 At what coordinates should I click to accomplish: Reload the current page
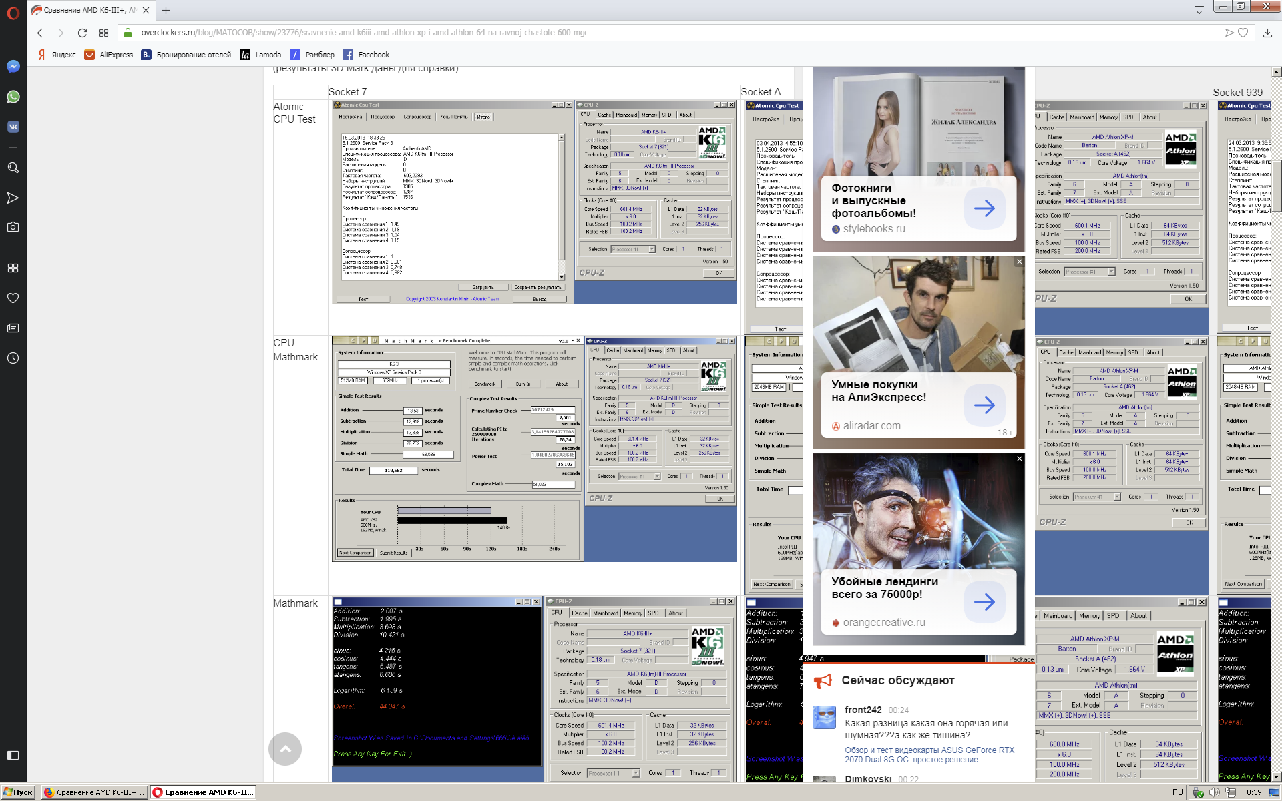(82, 33)
